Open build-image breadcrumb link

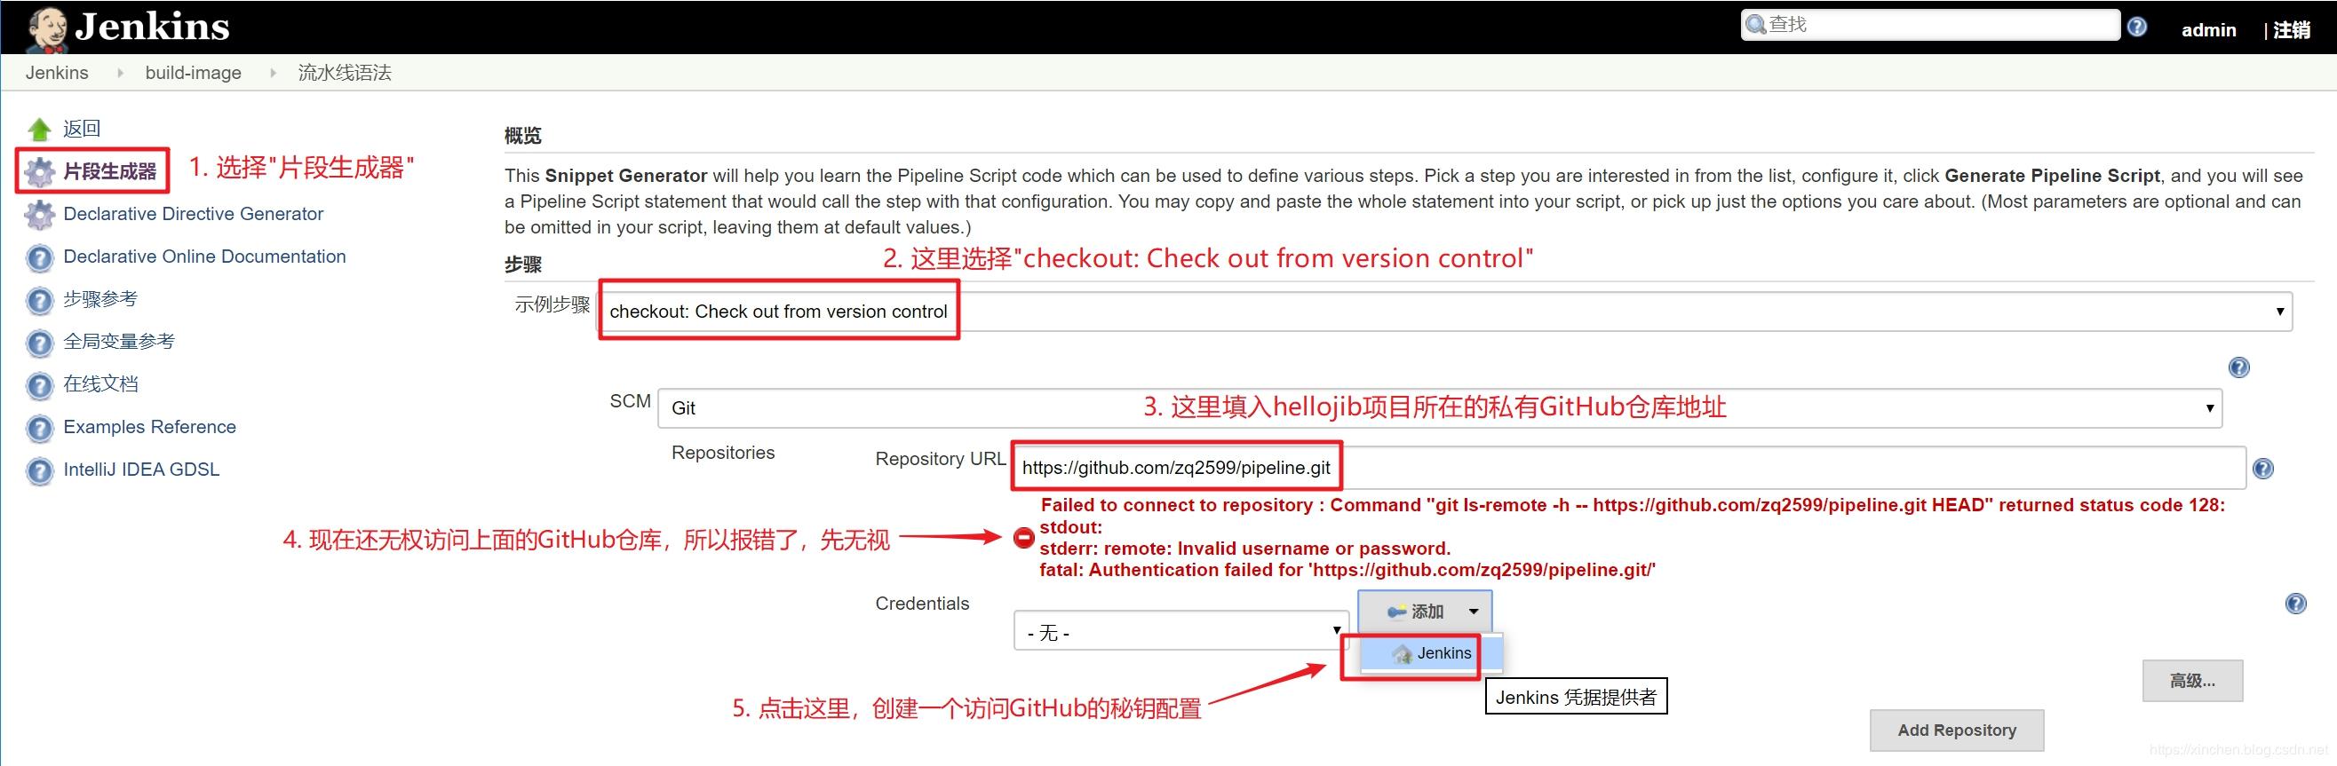[194, 73]
